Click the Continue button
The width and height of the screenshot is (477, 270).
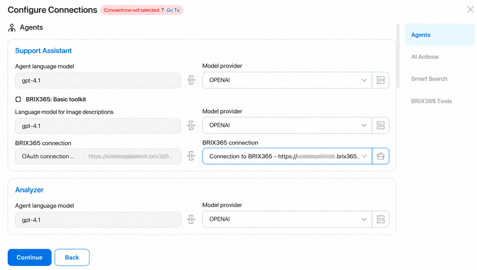(29, 257)
